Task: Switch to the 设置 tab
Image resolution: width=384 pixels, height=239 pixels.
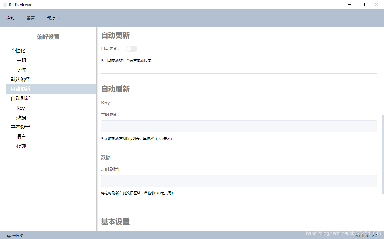Action: pos(31,18)
